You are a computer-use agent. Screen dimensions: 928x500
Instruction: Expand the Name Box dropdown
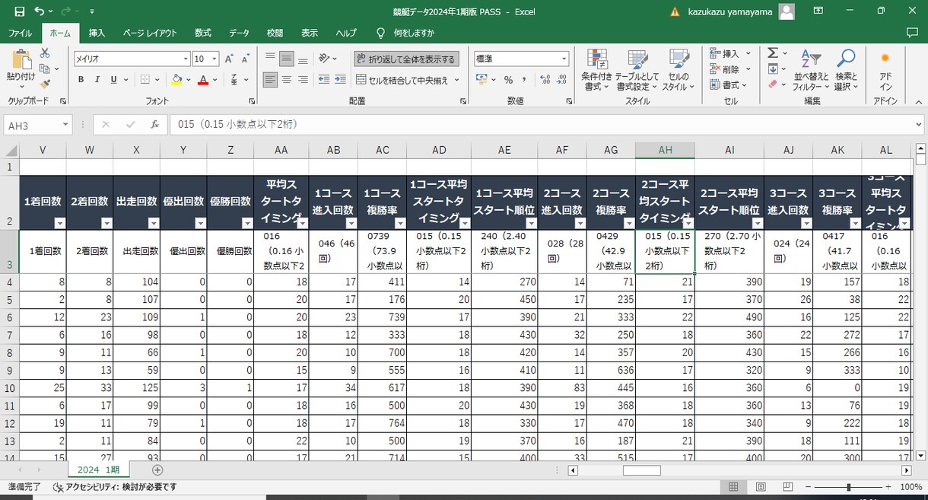coord(65,125)
